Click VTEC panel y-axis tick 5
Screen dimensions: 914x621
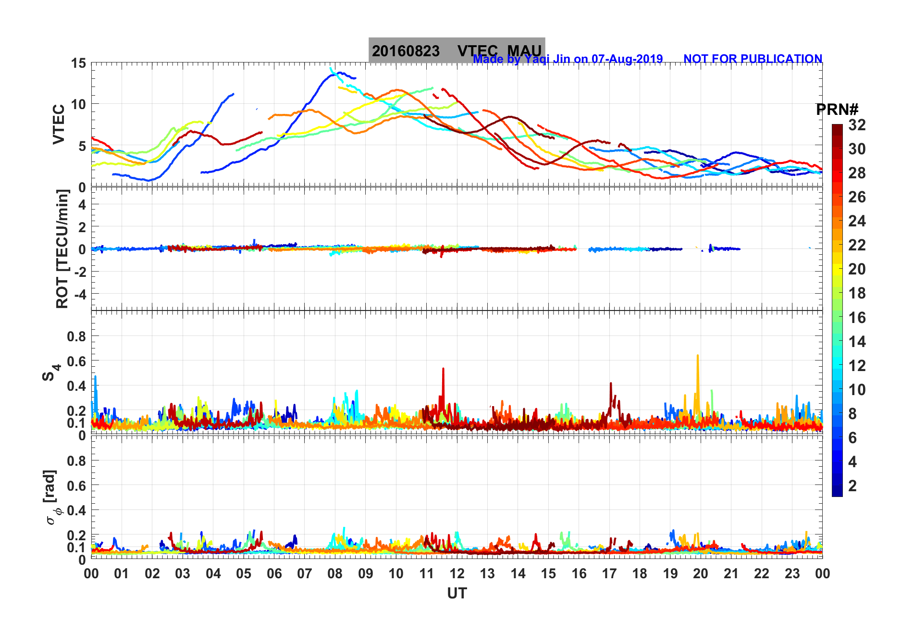[x=82, y=146]
